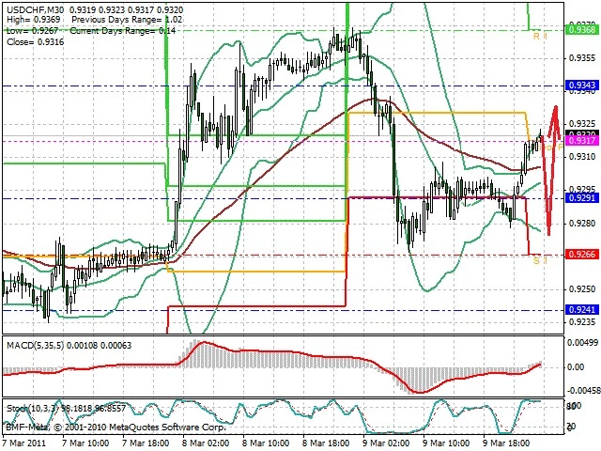This screenshot has width=601, height=451.
Task: Select the blue 0.9343 price level label
Action: pyautogui.click(x=582, y=86)
